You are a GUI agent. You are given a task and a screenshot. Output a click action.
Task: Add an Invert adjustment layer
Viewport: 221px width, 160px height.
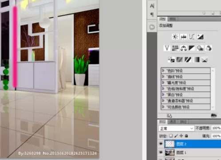(x=171, y=60)
